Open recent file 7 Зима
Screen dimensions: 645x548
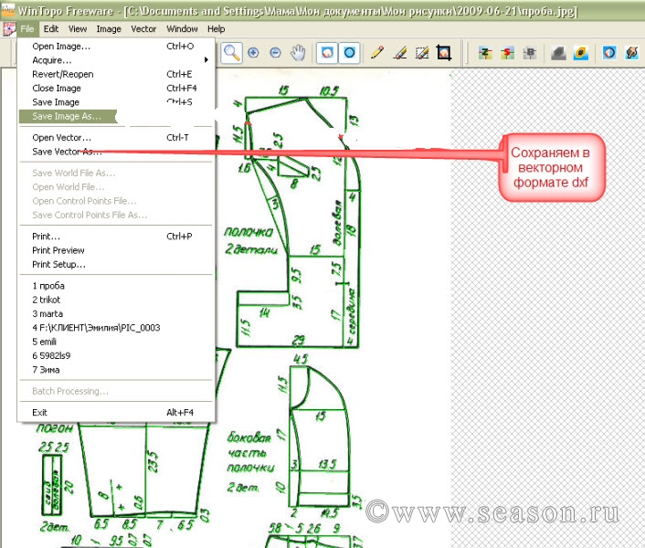(116, 370)
